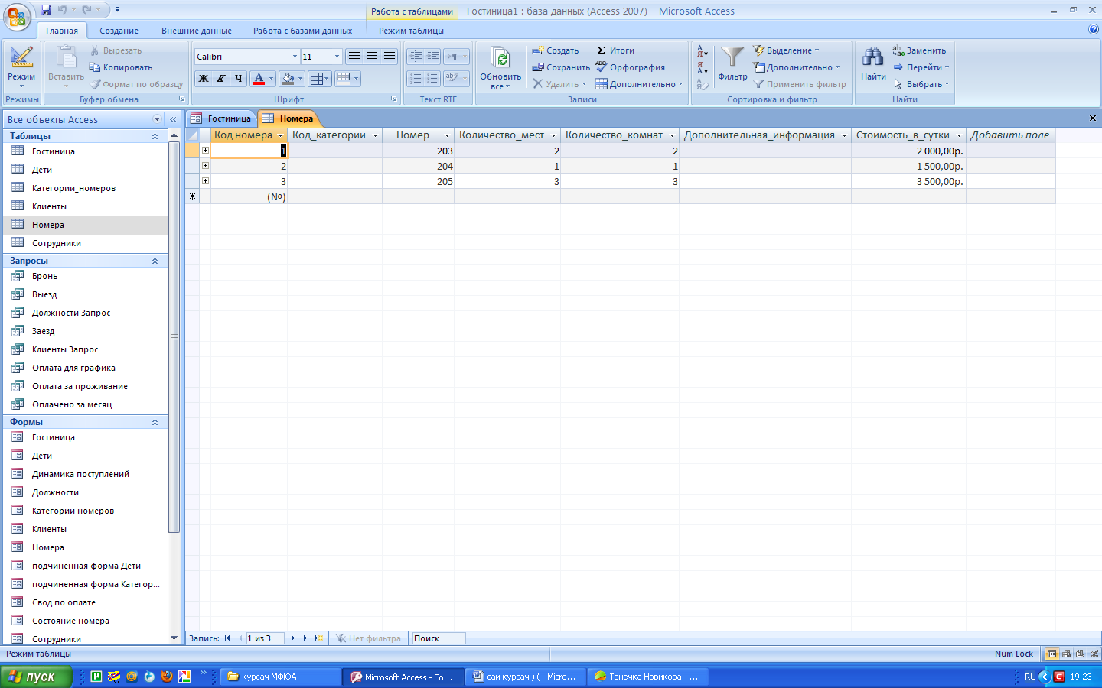Switch to the Создание ribbon tab
Viewport: 1102px width, 688px height.
pyautogui.click(x=119, y=31)
